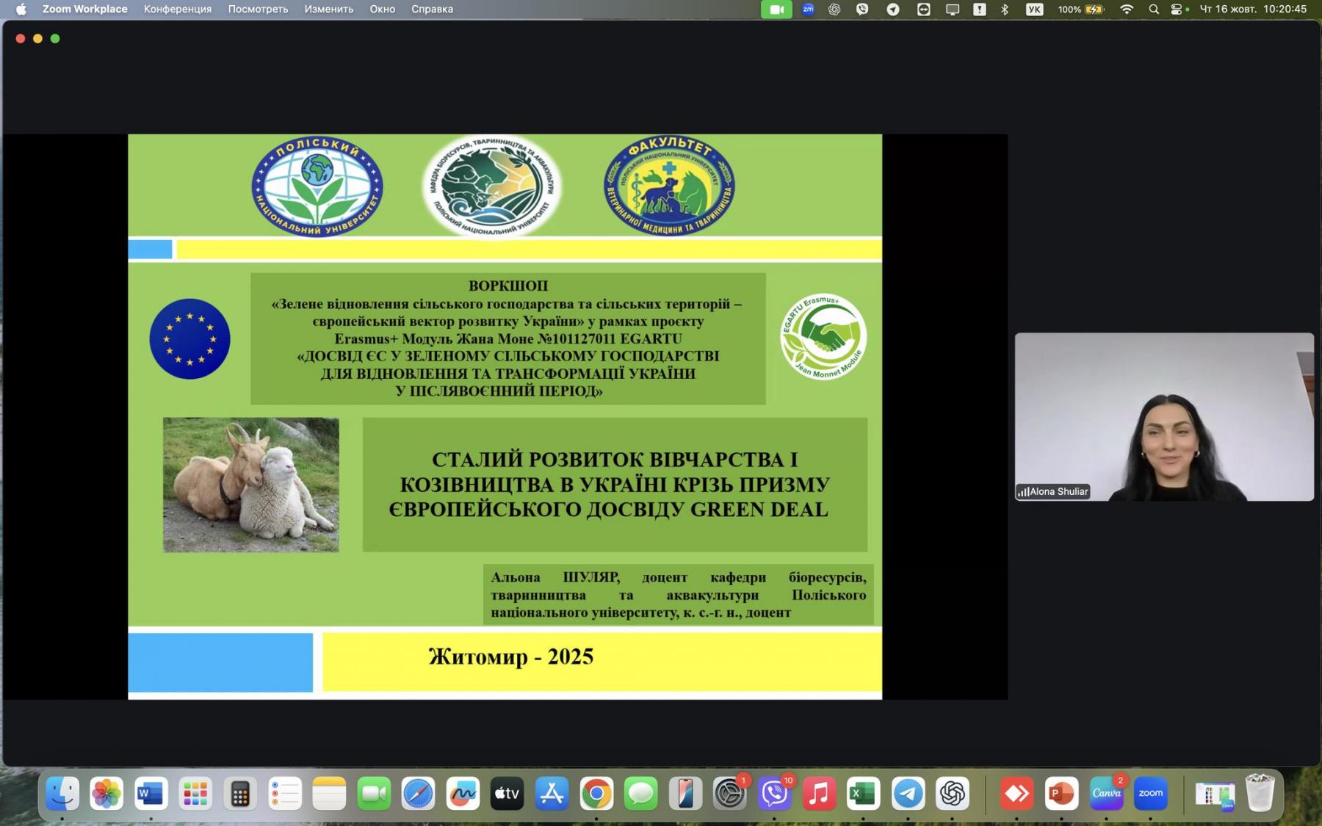This screenshot has width=1322, height=826.
Task: Toggle the Wi-Fi menu bar icon
Action: (x=1126, y=10)
